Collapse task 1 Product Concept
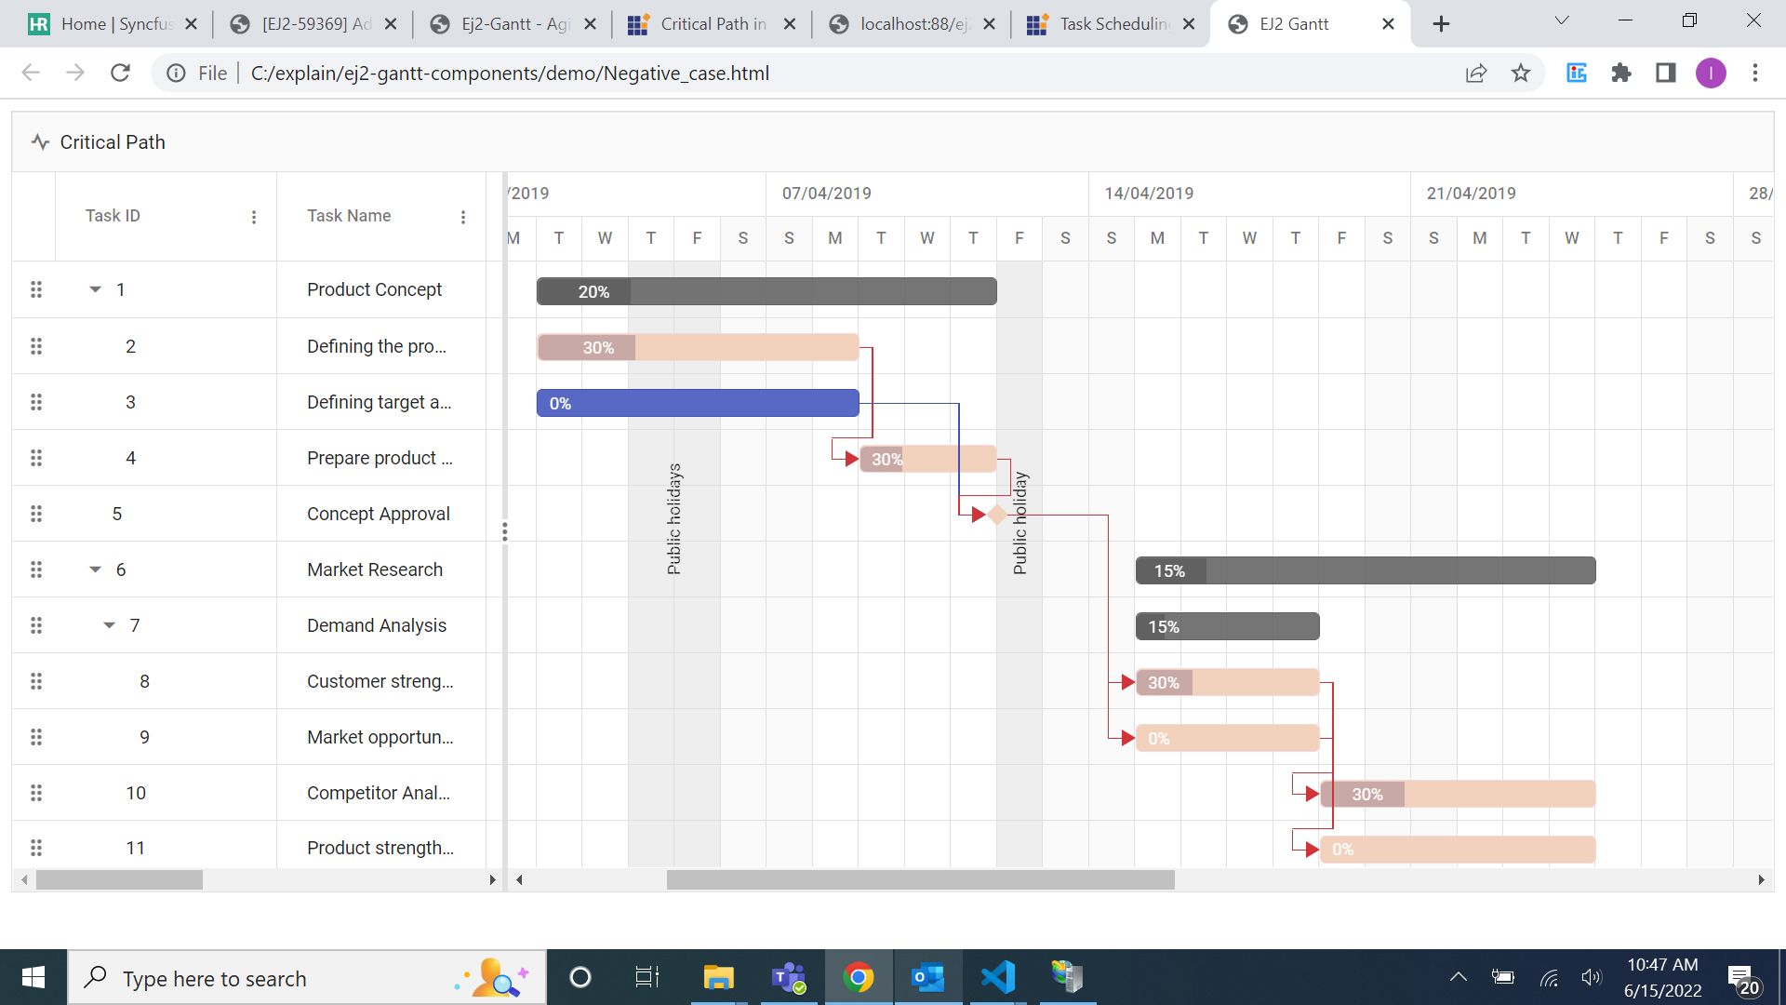Viewport: 1786px width, 1005px height. pos(95,289)
